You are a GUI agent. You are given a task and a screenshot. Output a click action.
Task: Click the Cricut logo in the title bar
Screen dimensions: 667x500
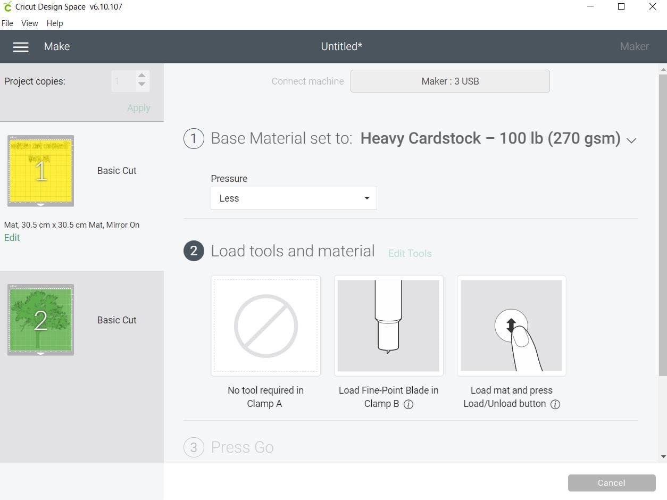point(7,7)
